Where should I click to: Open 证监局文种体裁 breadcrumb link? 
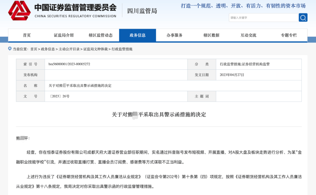tap(96, 49)
